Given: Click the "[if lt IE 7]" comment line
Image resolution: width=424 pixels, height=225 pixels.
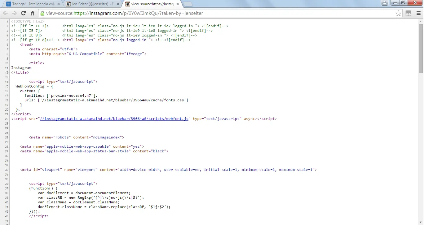Looking at the screenshot, I should [120, 26].
